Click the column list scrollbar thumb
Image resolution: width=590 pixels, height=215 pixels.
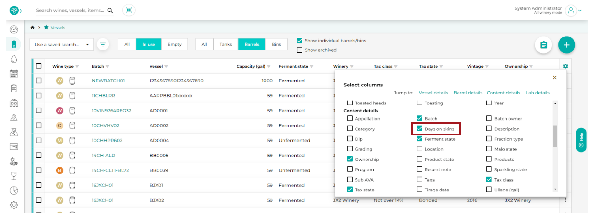click(555, 136)
